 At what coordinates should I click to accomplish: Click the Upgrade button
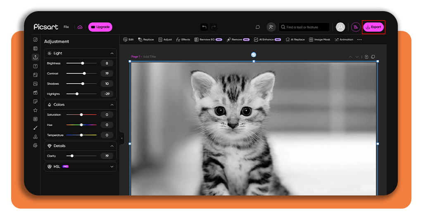[x=100, y=27]
